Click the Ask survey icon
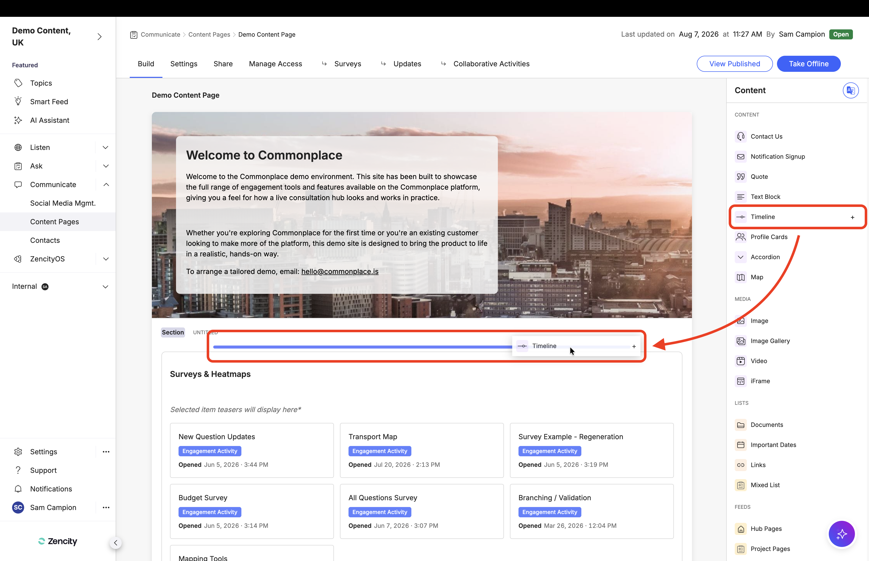 [18, 166]
